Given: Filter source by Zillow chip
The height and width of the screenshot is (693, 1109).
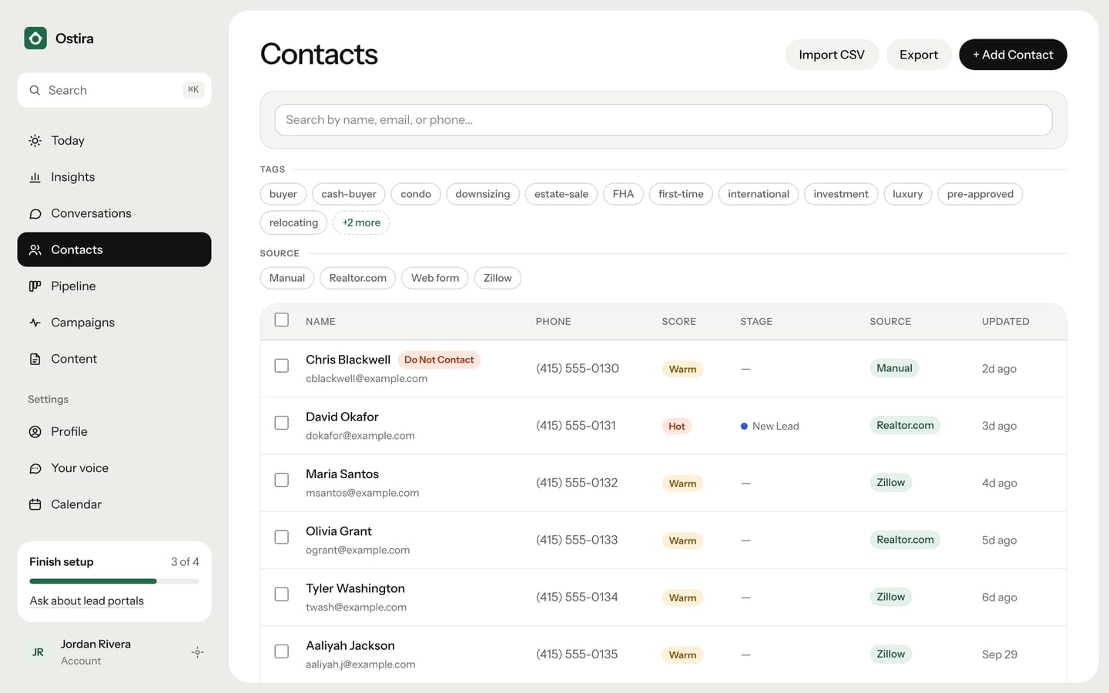Looking at the screenshot, I should [498, 278].
